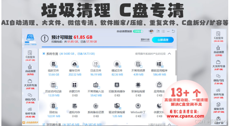Image resolution: width=231 pixels, height=126 pixels.
Task: Click the blue scan progress bar
Action: [x=108, y=47]
